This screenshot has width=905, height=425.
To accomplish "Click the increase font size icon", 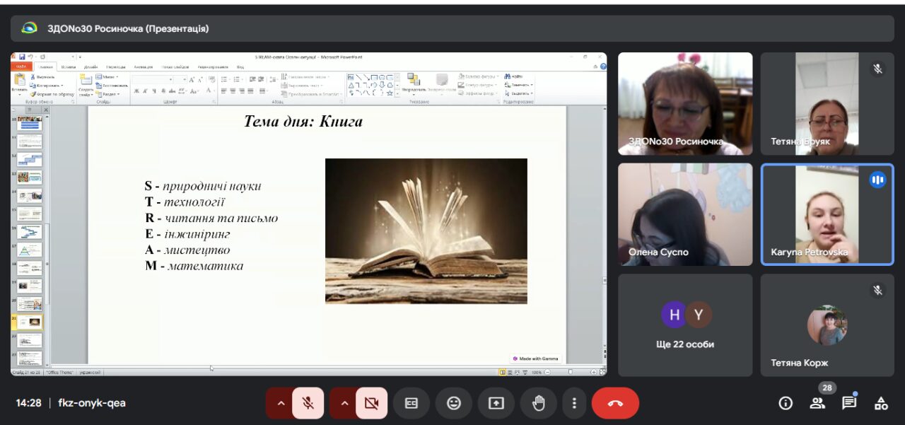I will 192,80.
